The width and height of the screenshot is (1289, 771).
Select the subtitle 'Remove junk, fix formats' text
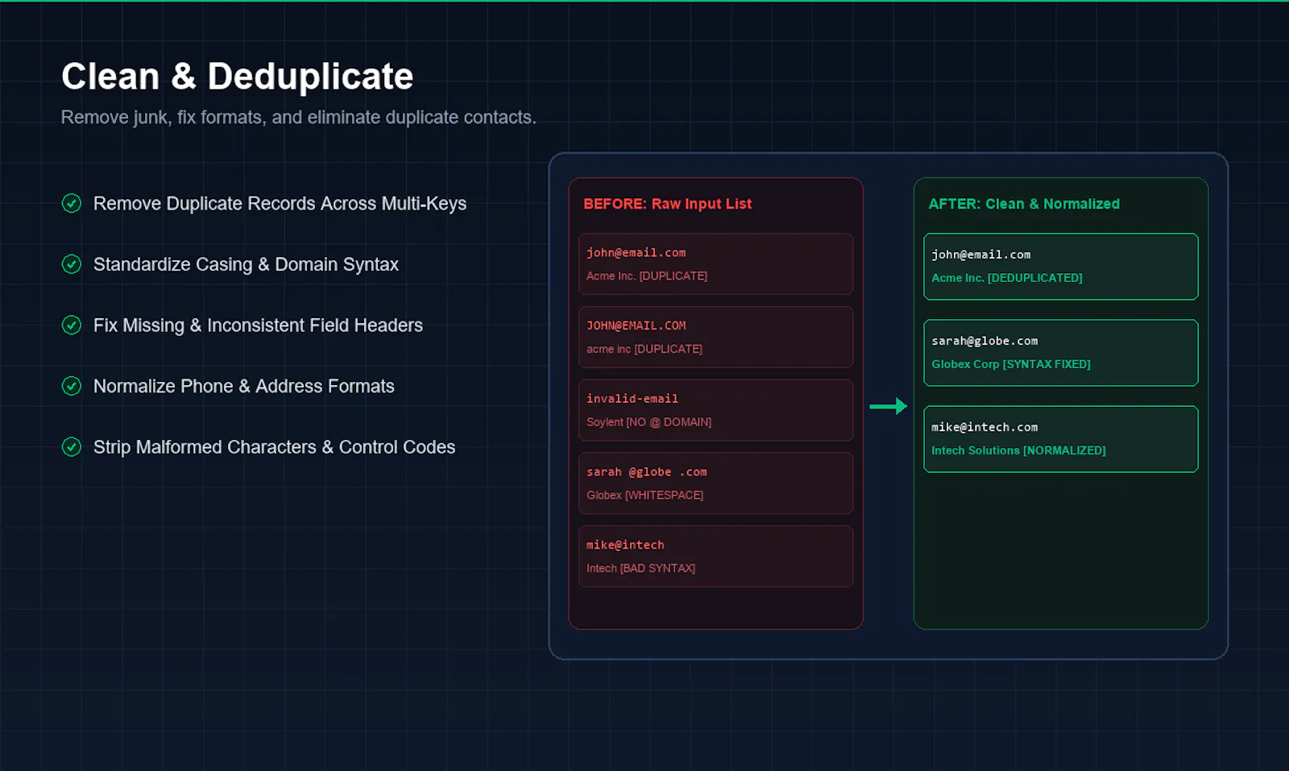coord(299,118)
